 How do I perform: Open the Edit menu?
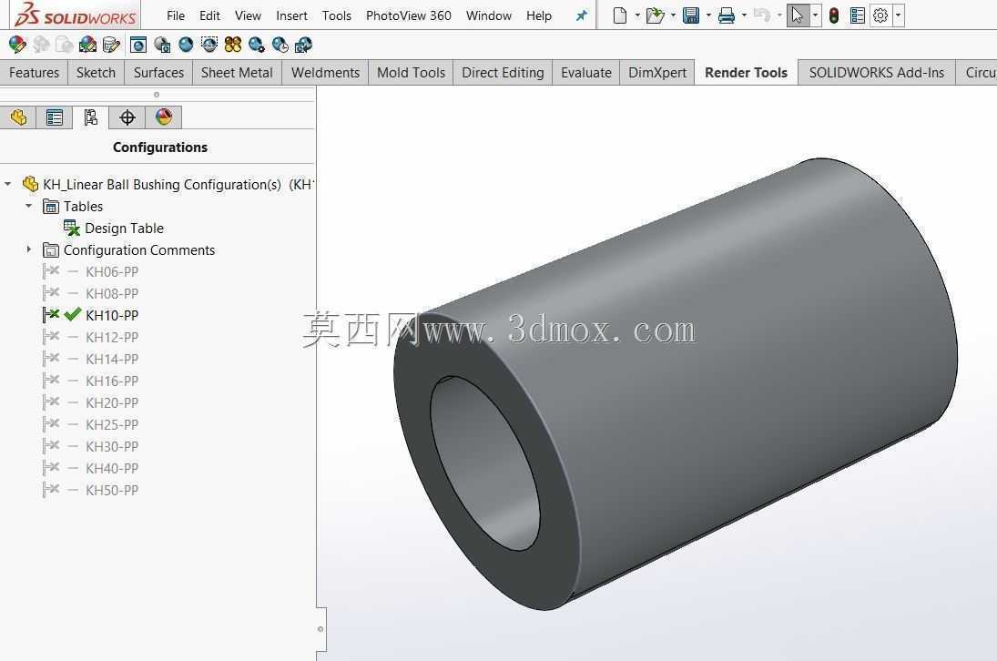click(209, 15)
